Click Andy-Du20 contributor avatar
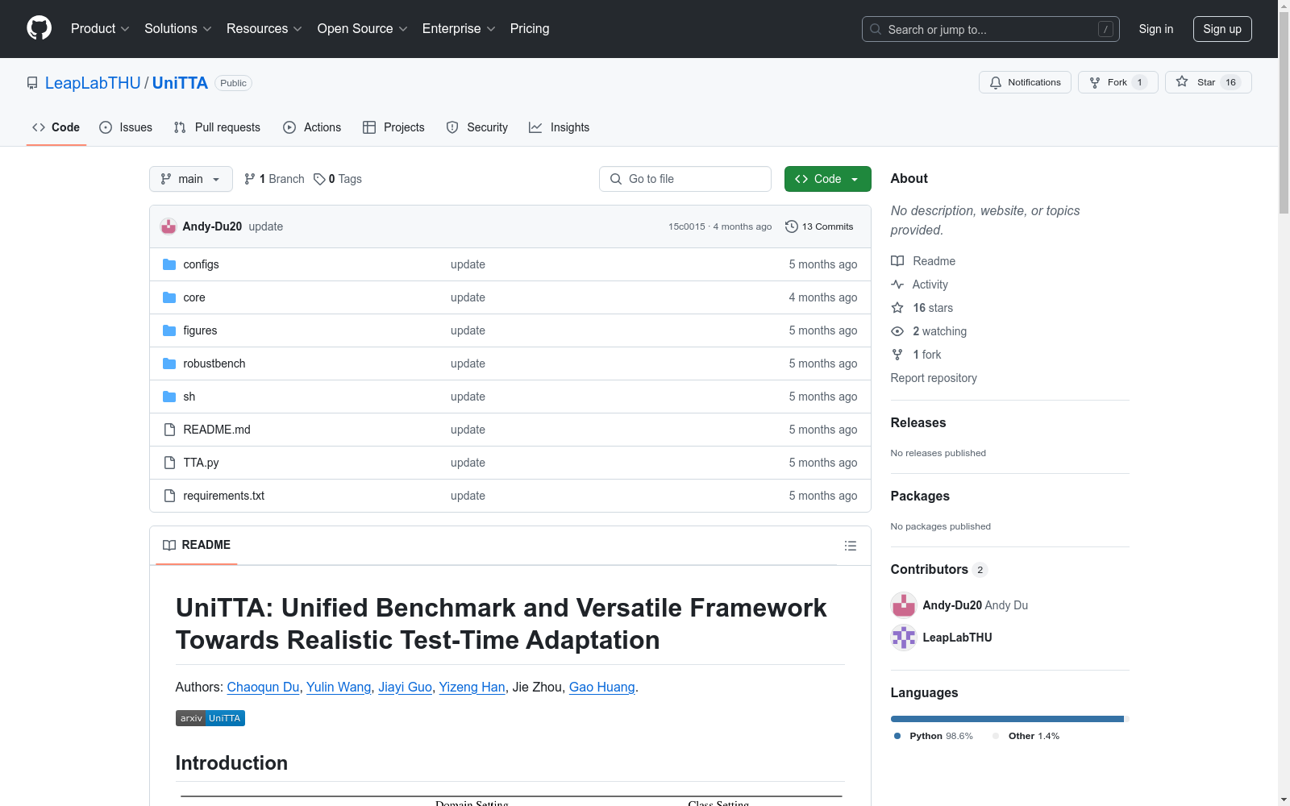This screenshot has height=806, width=1290. pyautogui.click(x=903, y=604)
